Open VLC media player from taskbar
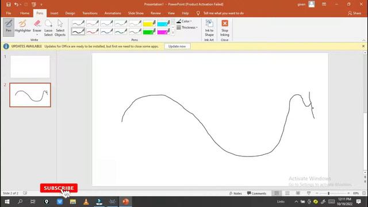The image size is (368, 207). pos(86,202)
